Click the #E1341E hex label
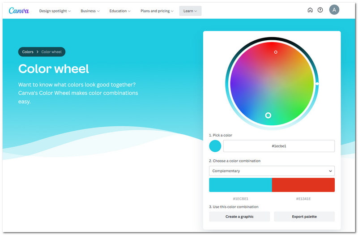The image size is (358, 235). [x=303, y=199]
